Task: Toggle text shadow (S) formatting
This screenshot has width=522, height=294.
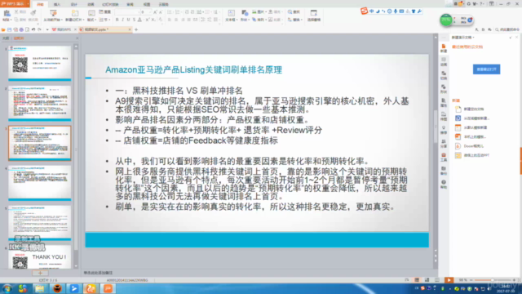Action: click(134, 20)
